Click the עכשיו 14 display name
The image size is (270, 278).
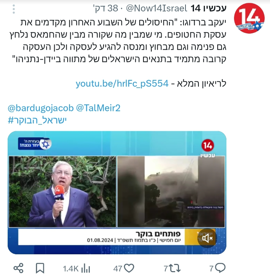tap(209, 8)
